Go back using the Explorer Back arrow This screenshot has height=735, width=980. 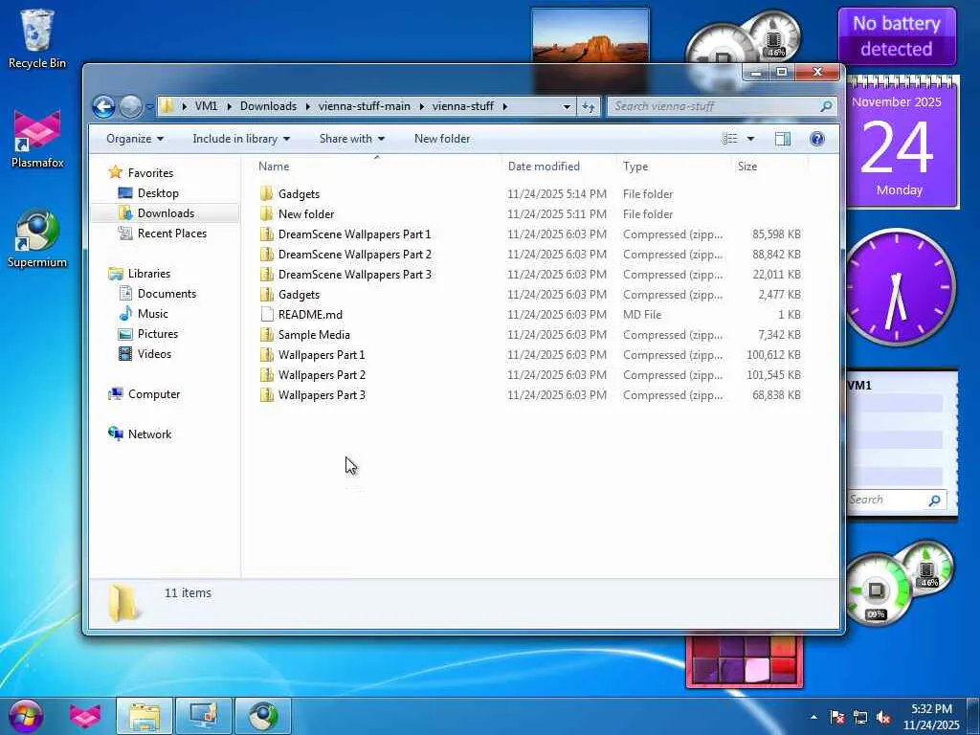103,107
